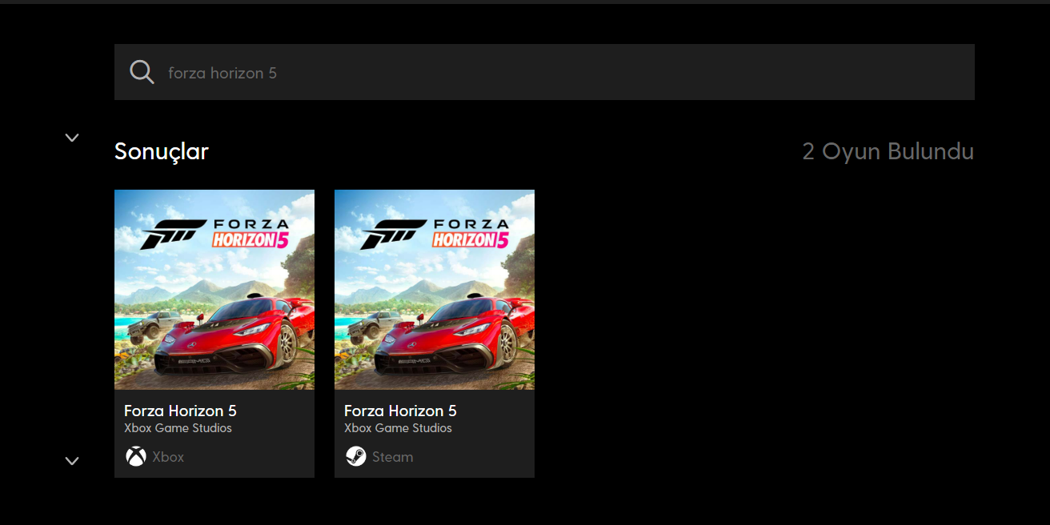Click the 'Steam' platform label
The image size is (1050, 525).
[393, 457]
